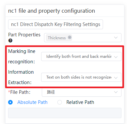The width and height of the screenshot is (127, 124).
Task: Click the Part Properties help question-mark icon
Action: pos(10,41)
